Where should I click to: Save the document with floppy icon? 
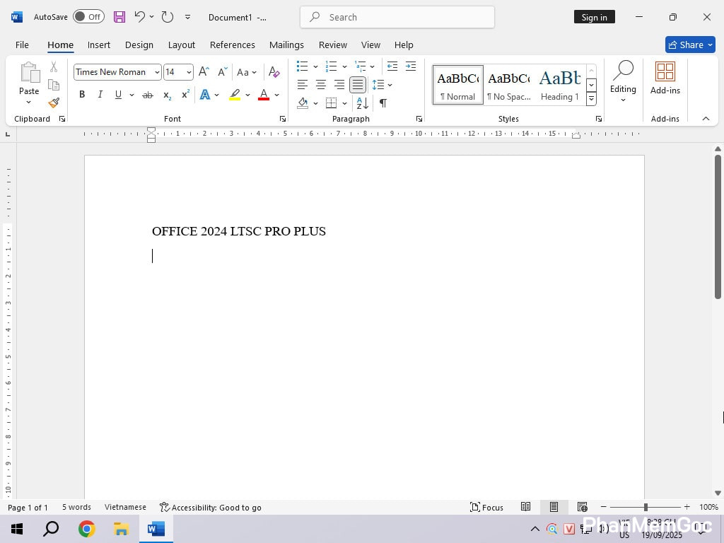click(x=119, y=17)
